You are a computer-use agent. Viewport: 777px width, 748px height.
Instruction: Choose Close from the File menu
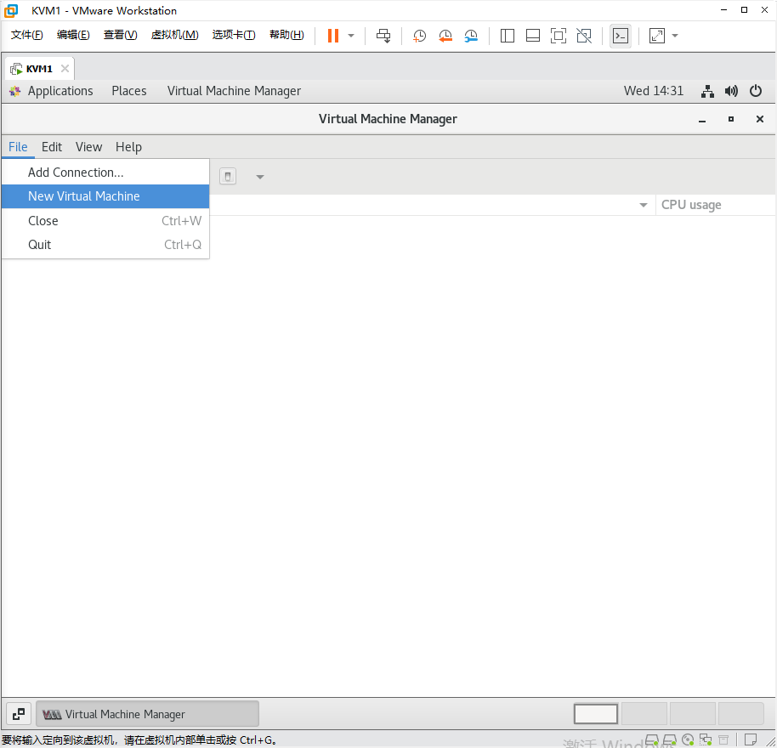105,220
